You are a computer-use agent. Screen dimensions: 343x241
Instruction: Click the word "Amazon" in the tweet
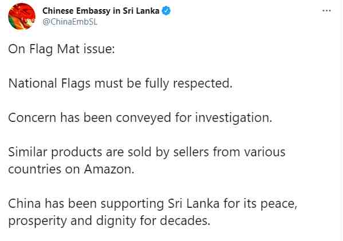pyautogui.click(x=109, y=169)
